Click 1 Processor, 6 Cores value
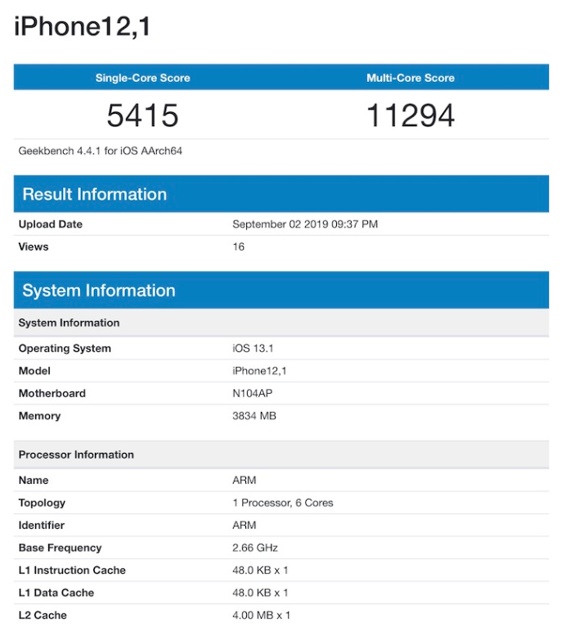This screenshot has height=642, width=570. 283,503
